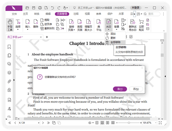Undo the last action
This screenshot has height=131, width=172.
52,8
